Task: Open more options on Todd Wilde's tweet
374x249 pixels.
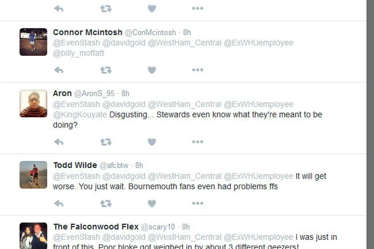Action: pos(197,203)
